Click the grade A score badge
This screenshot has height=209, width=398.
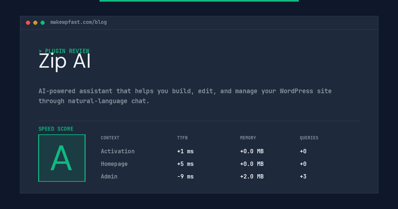click(x=62, y=158)
